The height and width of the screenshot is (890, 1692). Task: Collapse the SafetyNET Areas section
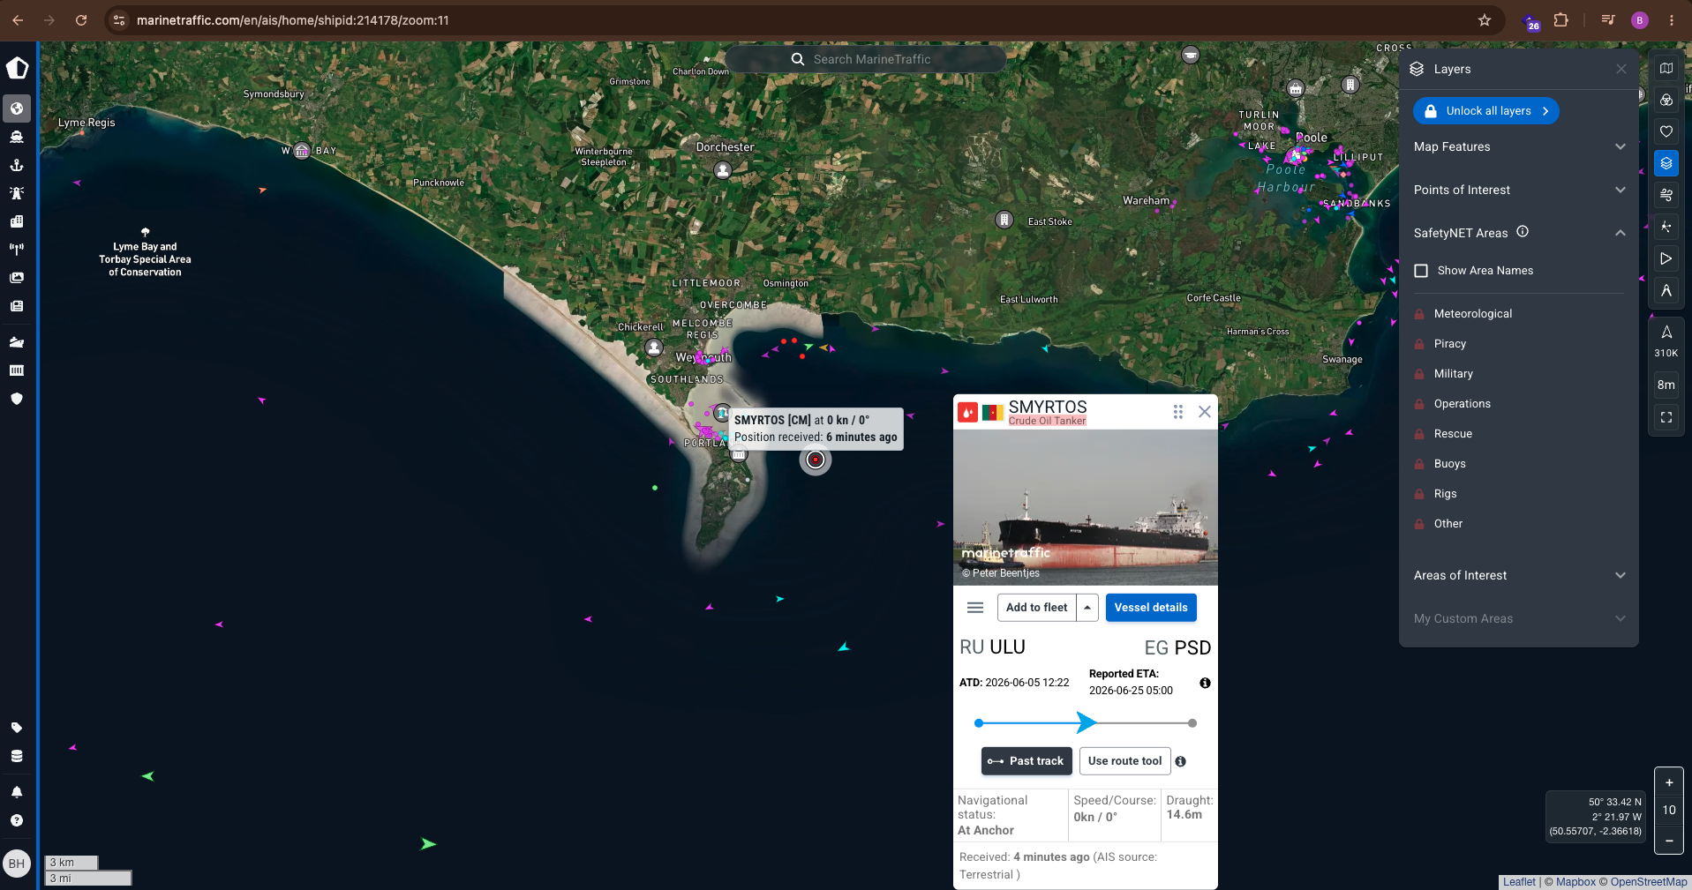coord(1620,233)
